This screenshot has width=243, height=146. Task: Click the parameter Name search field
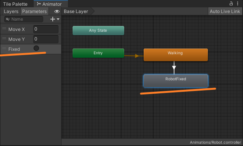coord(24,19)
